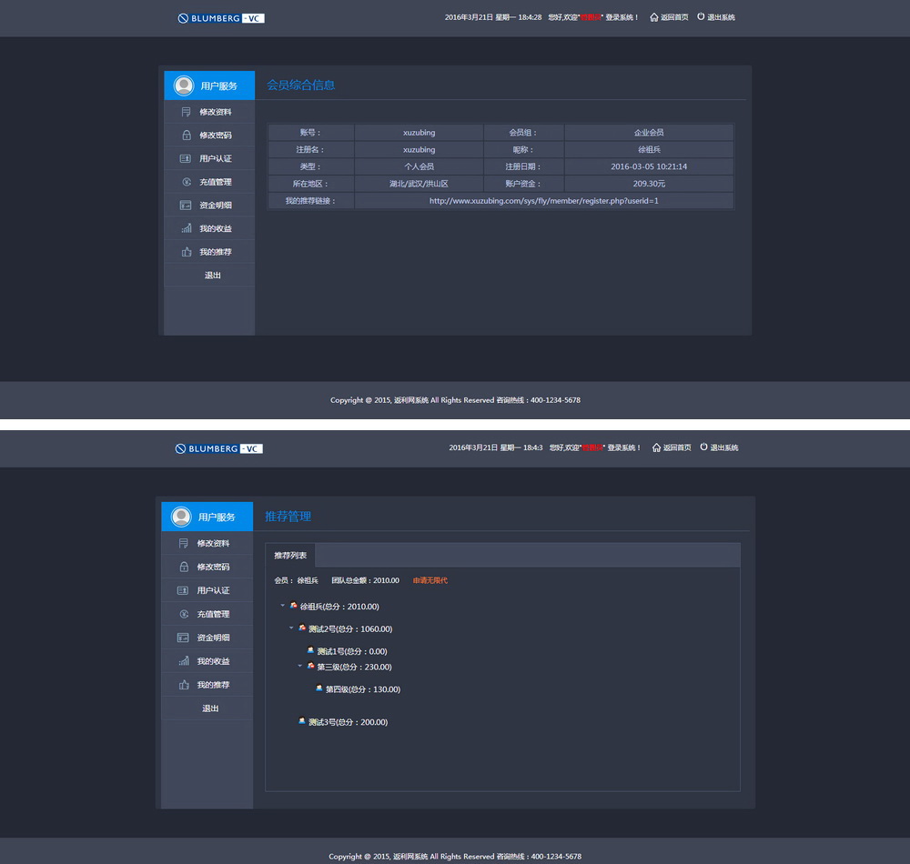Click the power icon next to 退出系统 on 推荐管理 page
This screenshot has width=910, height=864.
pyautogui.click(x=703, y=447)
